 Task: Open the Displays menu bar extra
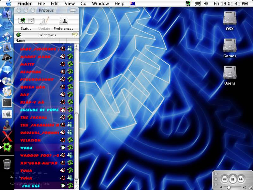[198, 3]
